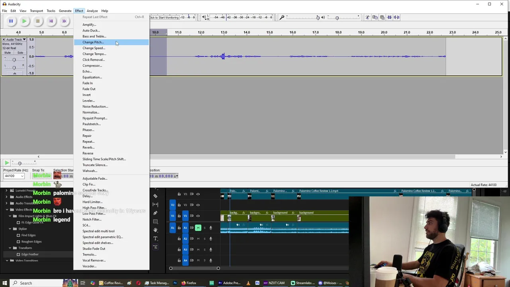
Task: Cut the selection with the scissors icon
Action: click(x=368, y=17)
